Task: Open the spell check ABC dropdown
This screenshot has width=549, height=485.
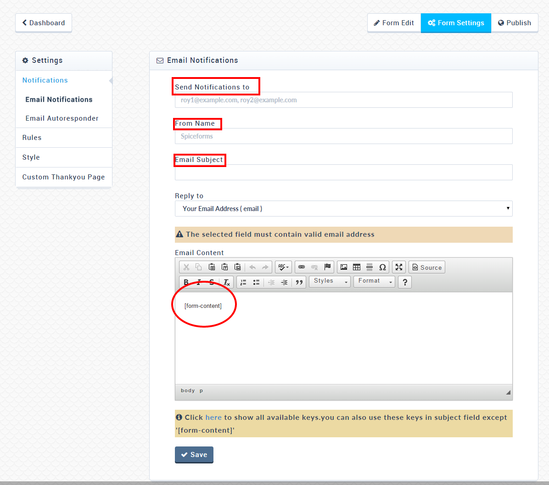Action: click(x=283, y=267)
